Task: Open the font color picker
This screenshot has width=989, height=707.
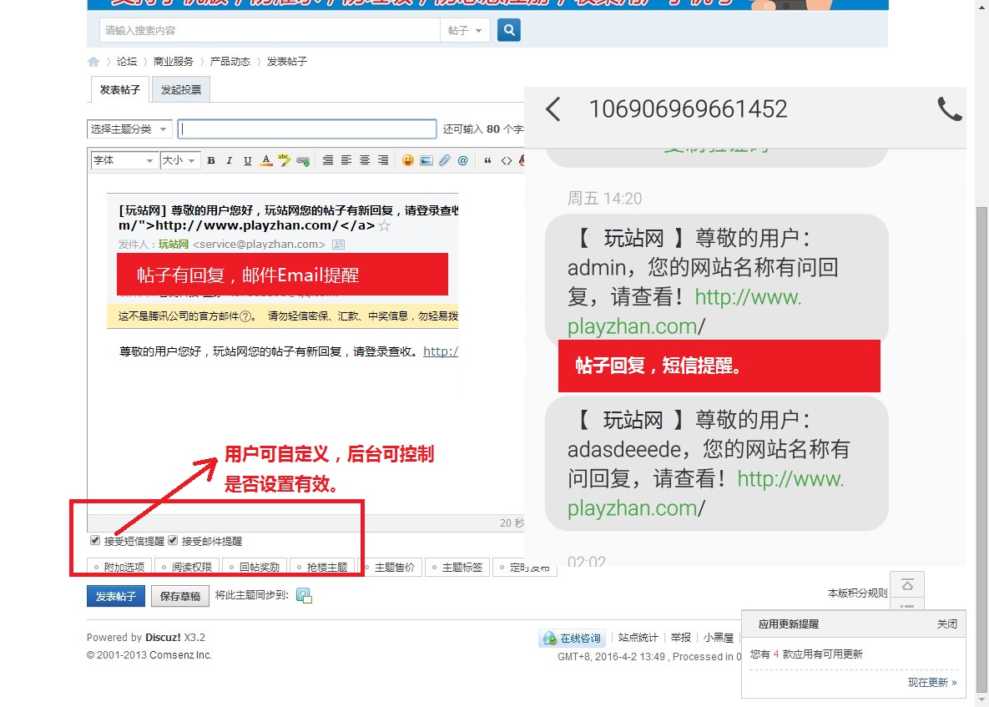Action: point(266,161)
